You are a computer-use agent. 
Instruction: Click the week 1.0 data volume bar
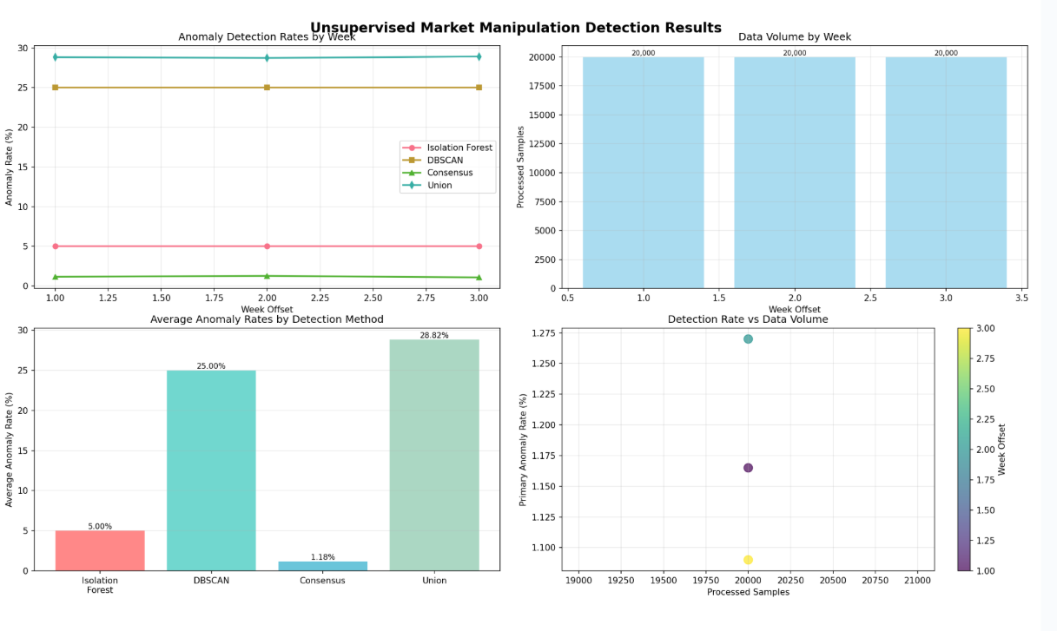pyautogui.click(x=643, y=173)
